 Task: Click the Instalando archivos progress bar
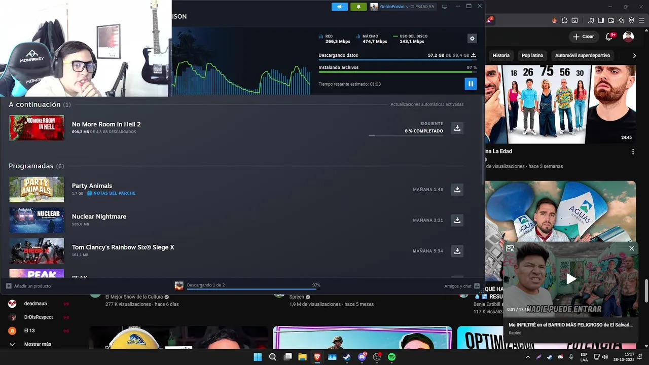tap(398, 72)
